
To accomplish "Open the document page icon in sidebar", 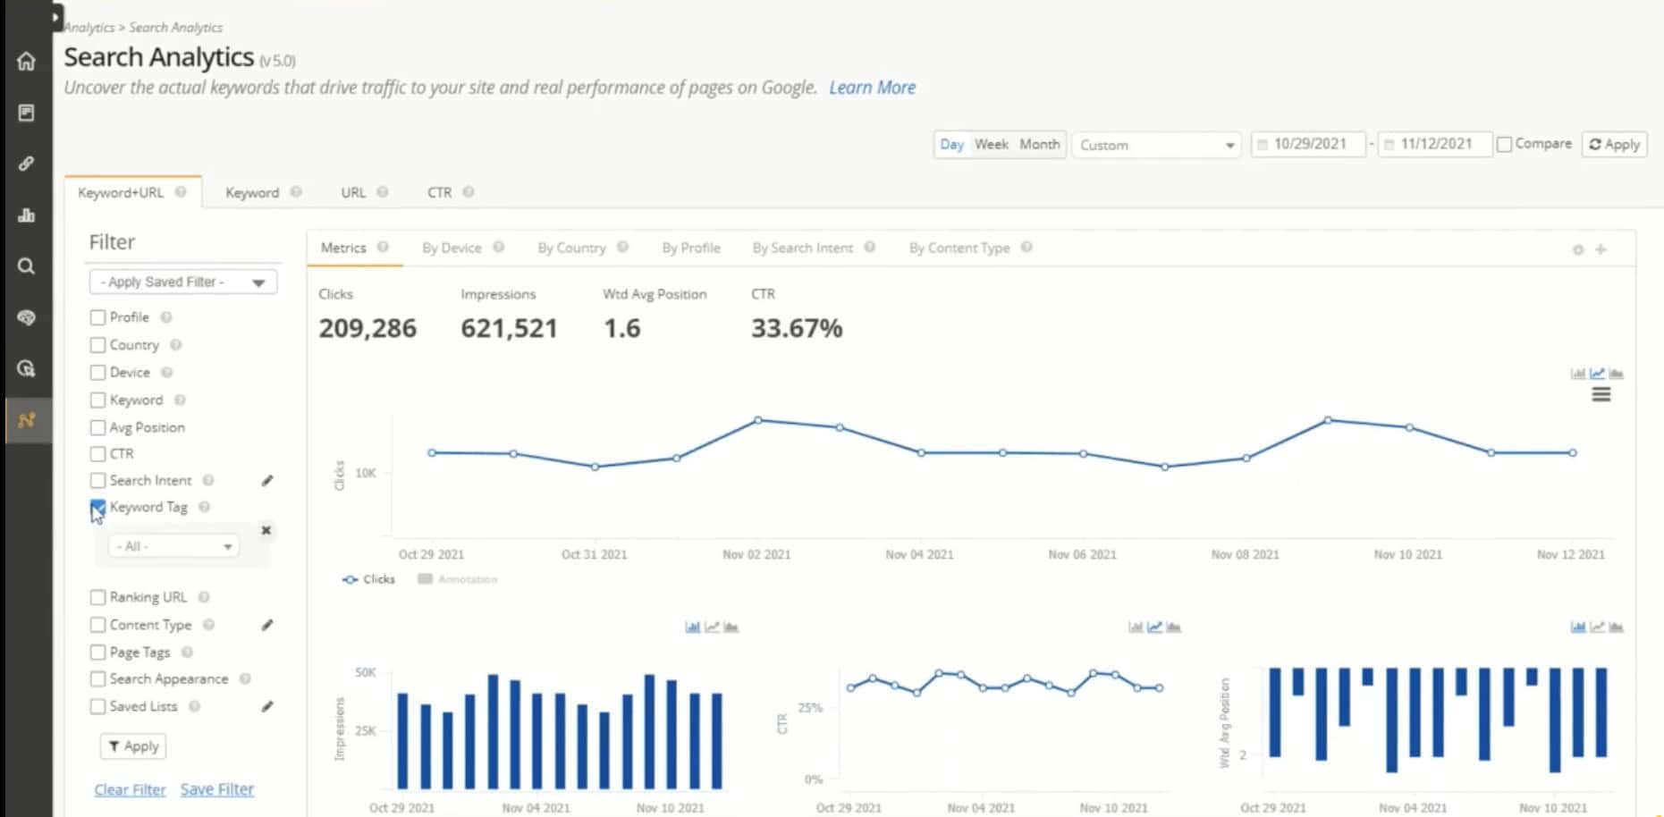I will (x=26, y=113).
